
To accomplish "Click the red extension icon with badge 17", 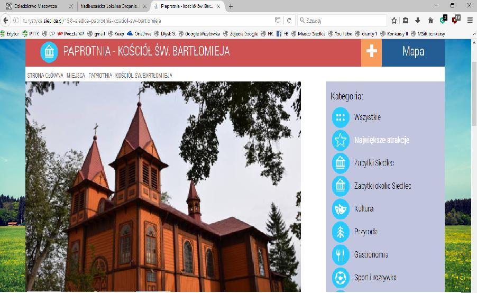I will pyautogui.click(x=456, y=20).
